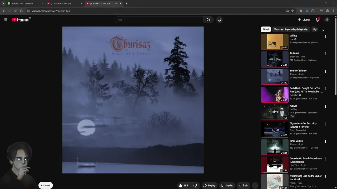Open options menu for Beth Hart video

325,89
